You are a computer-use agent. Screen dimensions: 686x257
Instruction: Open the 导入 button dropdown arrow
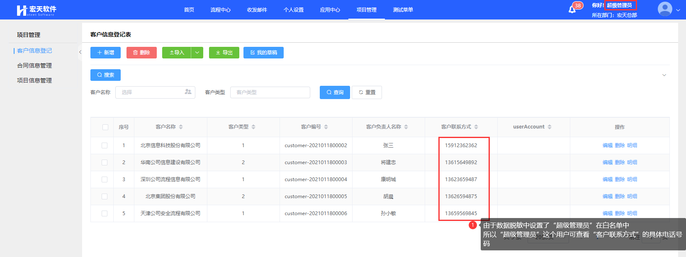pyautogui.click(x=197, y=53)
